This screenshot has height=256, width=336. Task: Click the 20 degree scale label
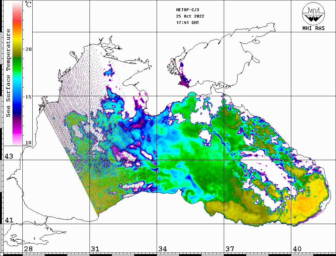click(28, 49)
